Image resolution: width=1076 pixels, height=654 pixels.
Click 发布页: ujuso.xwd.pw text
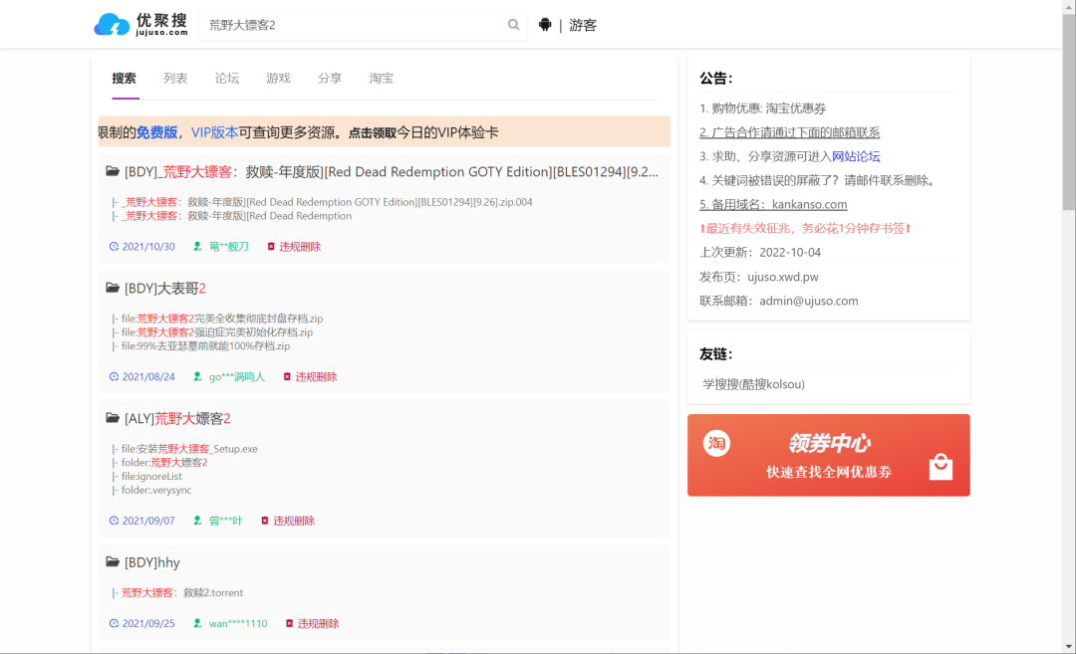tap(759, 277)
